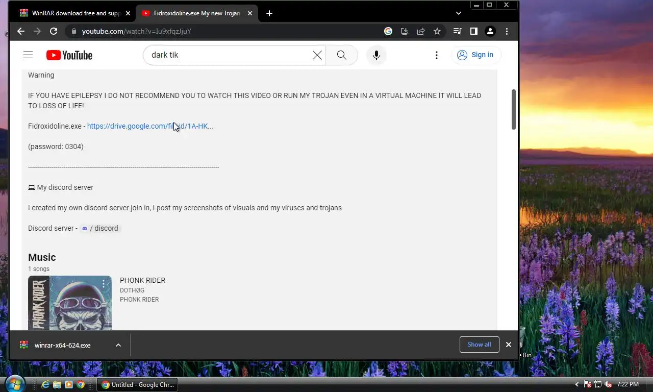The width and height of the screenshot is (653, 392).
Task: Click the network tray icon
Action: pyautogui.click(x=597, y=384)
